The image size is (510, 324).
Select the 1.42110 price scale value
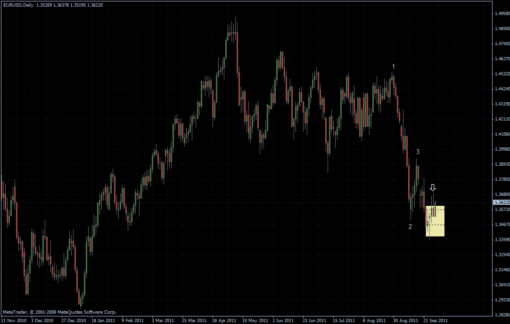point(502,119)
